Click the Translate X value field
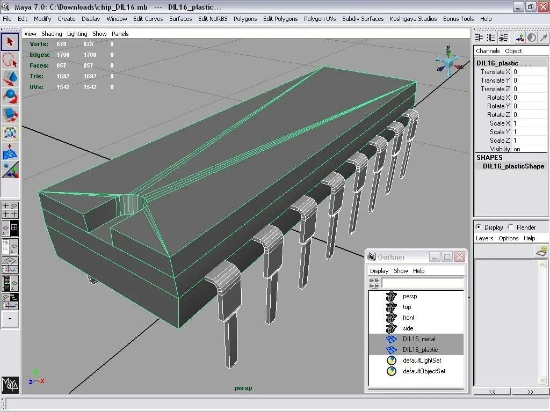The height and width of the screenshot is (412, 550). click(530, 72)
